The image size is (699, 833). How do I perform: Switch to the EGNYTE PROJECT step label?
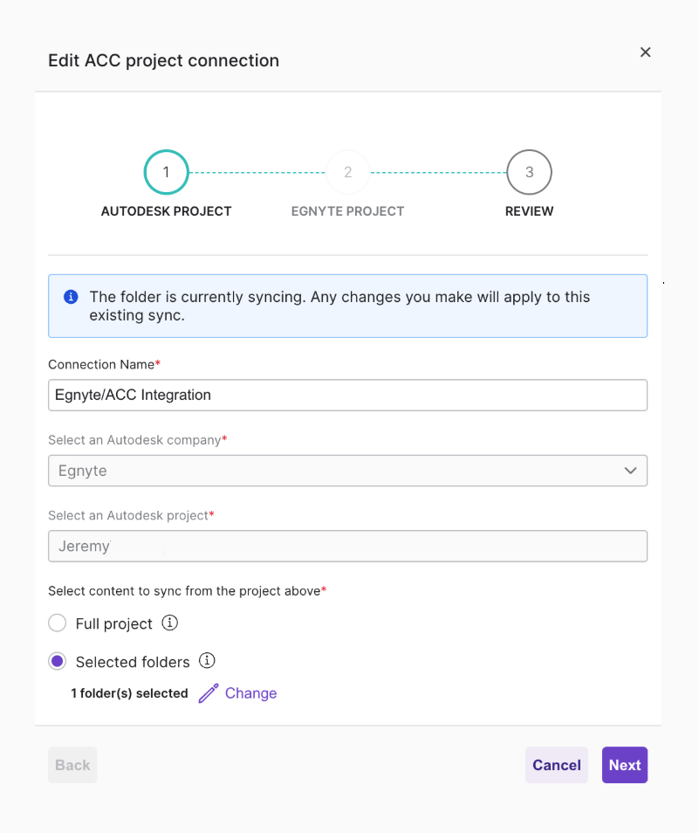(x=347, y=211)
